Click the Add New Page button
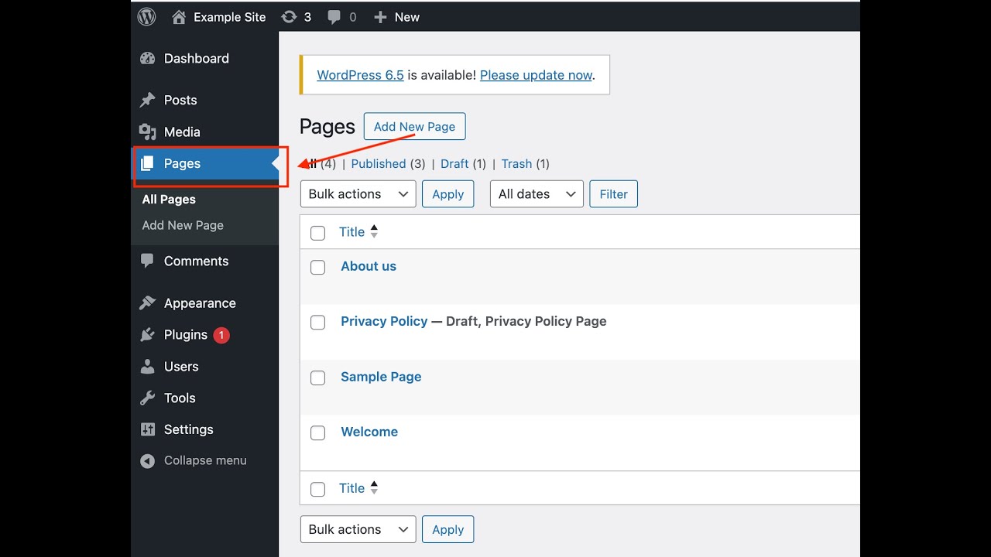Viewport: 991px width, 557px height. tap(414, 126)
